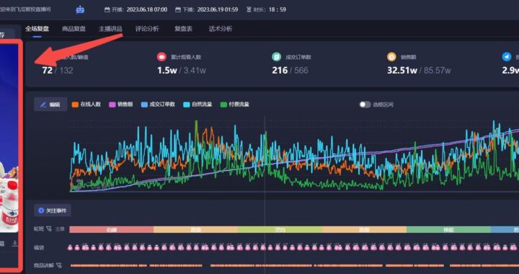Toggle the 在线人数 legend series
This screenshot has width=519, height=274.
click(86, 105)
